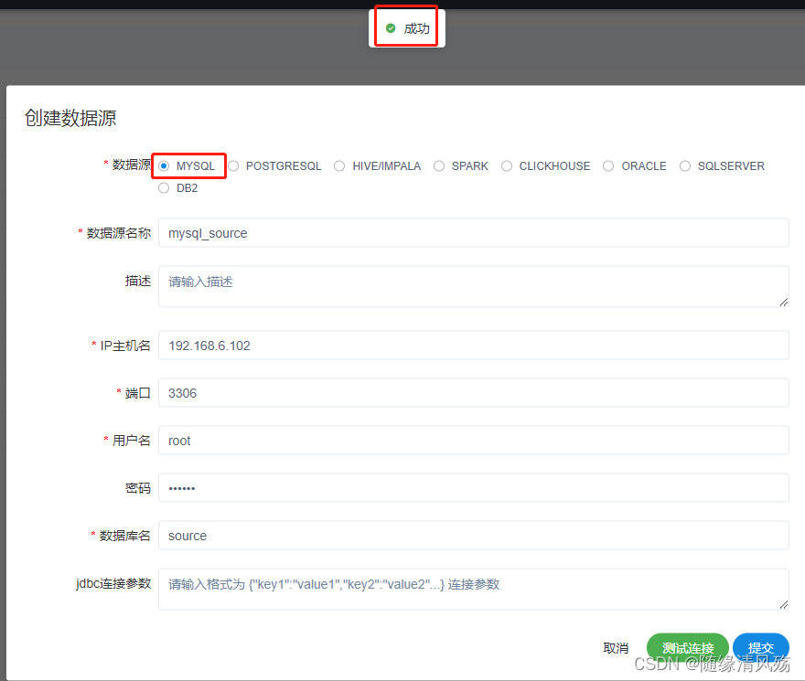Focus the jdbc connection parameters textarea
This screenshot has height=681, width=805.
[x=473, y=590]
